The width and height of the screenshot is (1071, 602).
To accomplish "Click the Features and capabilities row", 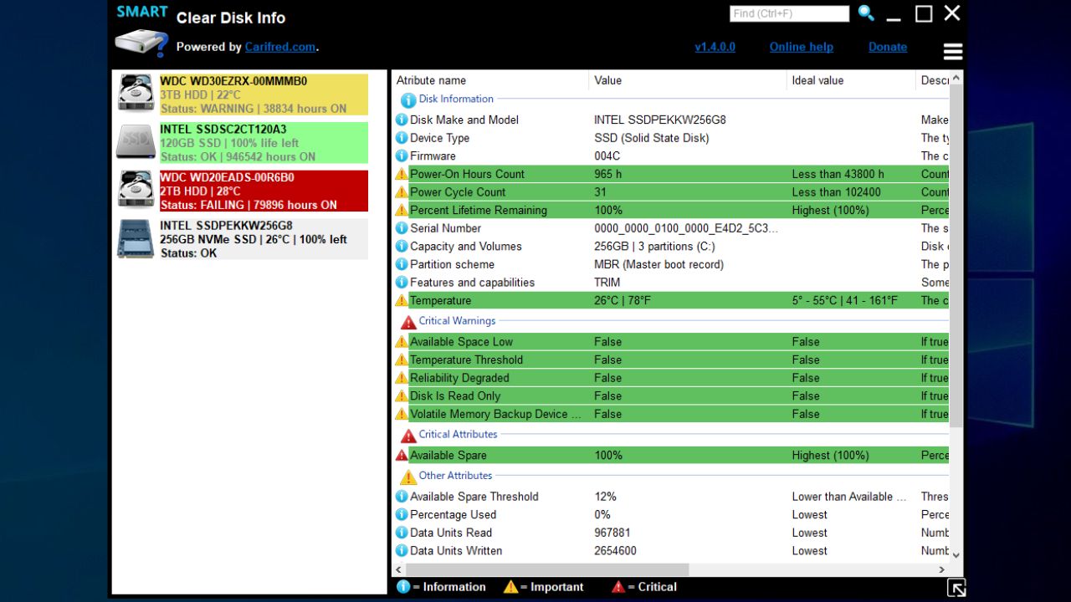I will [x=671, y=283].
